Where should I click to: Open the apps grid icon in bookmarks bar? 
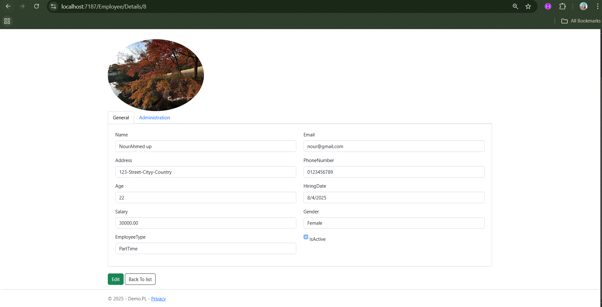pyautogui.click(x=7, y=21)
